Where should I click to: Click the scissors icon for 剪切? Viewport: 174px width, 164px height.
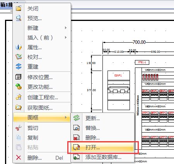19,128
